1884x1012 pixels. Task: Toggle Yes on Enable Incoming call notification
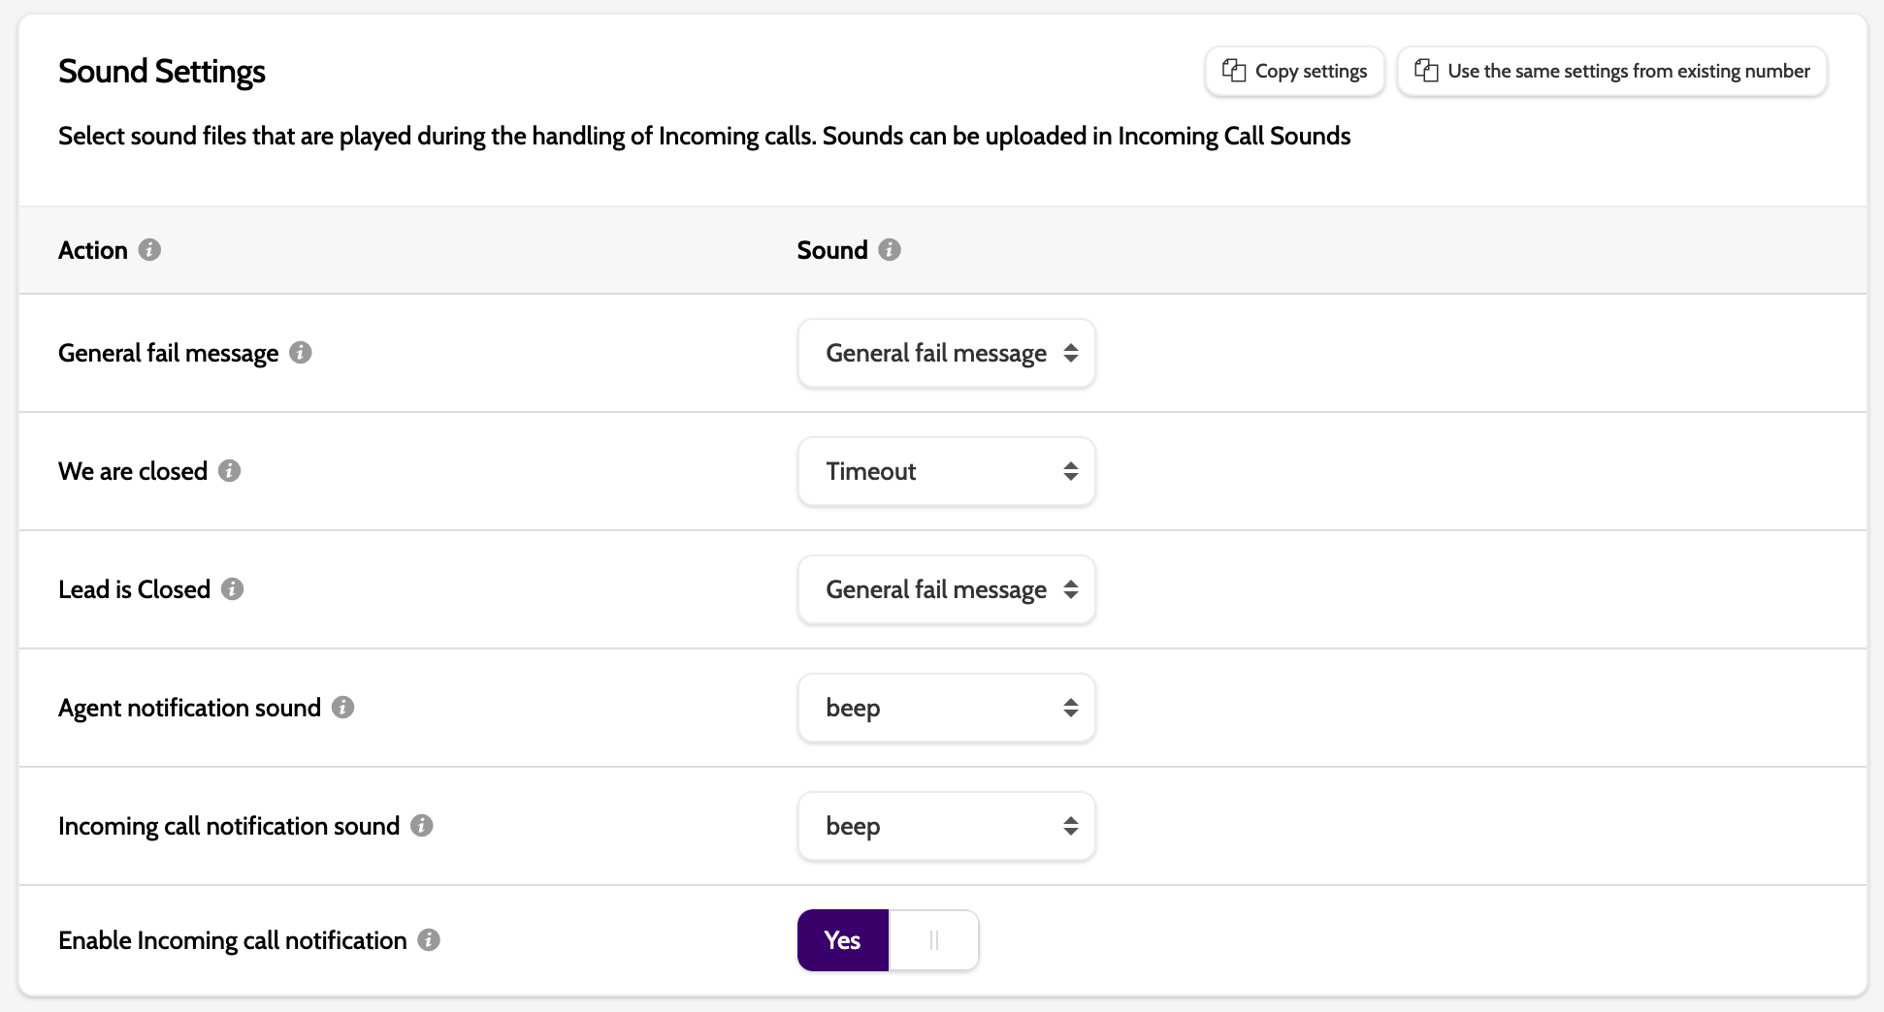click(842, 940)
